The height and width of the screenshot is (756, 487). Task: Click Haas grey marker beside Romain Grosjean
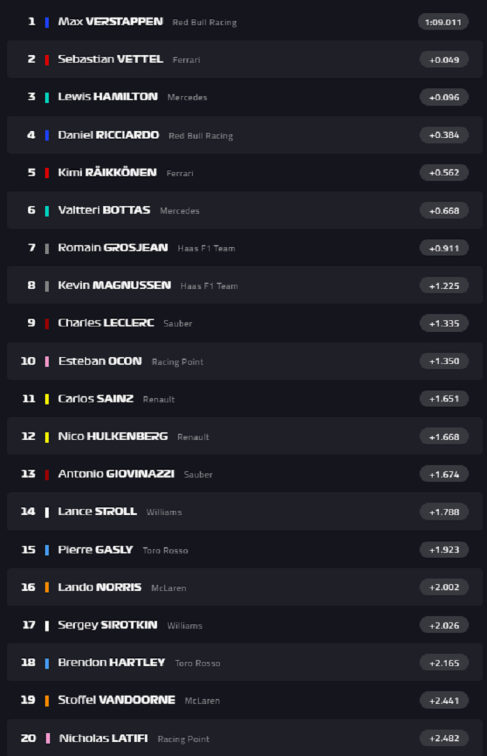tap(47, 248)
